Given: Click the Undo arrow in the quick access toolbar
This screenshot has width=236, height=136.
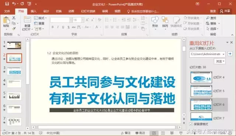Looking at the screenshot, I should [x=14, y=4].
